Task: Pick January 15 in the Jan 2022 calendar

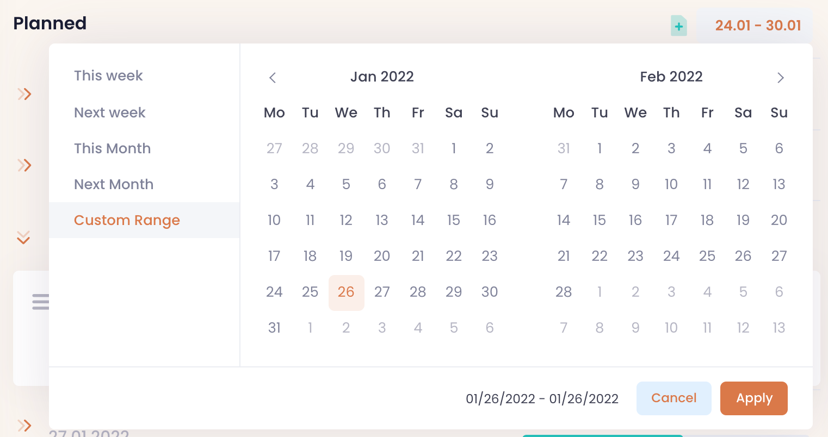Action: 454,220
